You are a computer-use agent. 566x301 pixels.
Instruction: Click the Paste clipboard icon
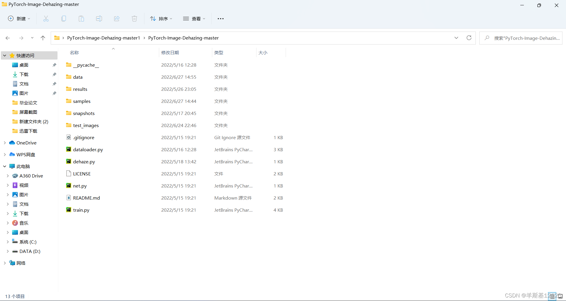tap(81, 19)
